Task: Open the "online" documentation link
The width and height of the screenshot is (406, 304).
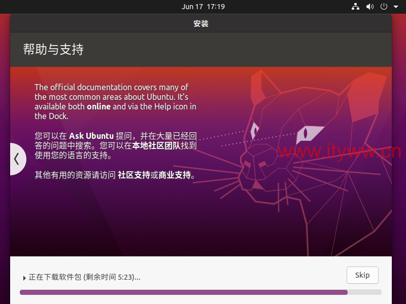Action: (98, 106)
